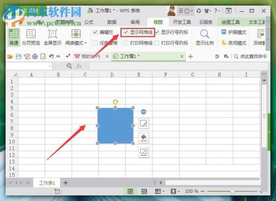Toggle the Formula Bar (编辑栏) checkbox

pos(95,32)
